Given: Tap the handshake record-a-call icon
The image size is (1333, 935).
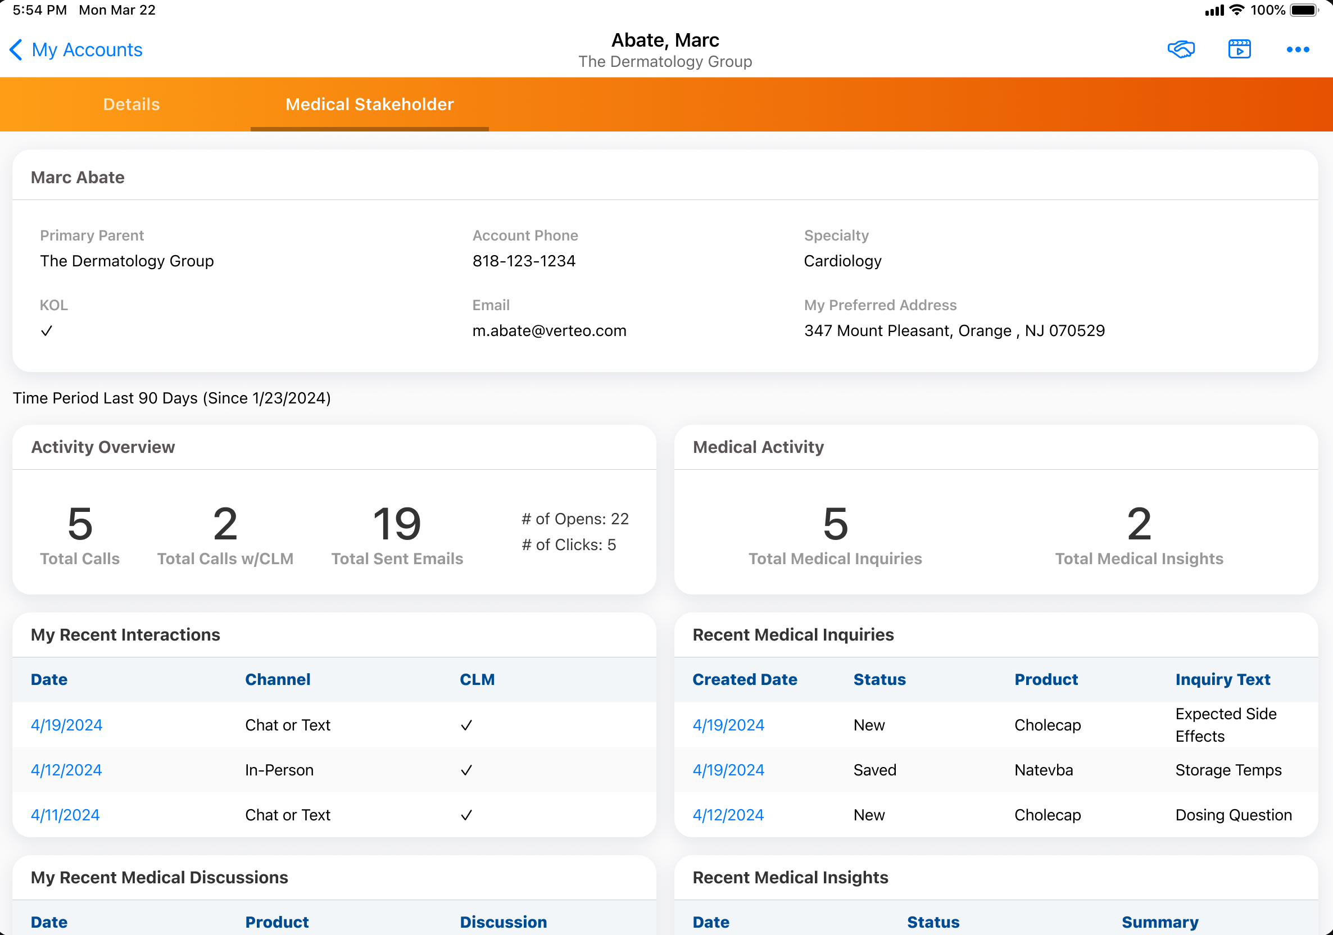Looking at the screenshot, I should click(1181, 49).
